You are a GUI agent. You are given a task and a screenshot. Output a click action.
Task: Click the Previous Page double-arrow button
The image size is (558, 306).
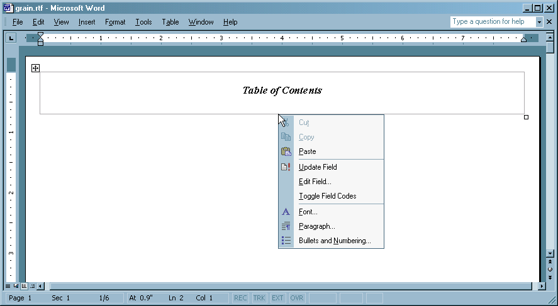click(x=550, y=262)
